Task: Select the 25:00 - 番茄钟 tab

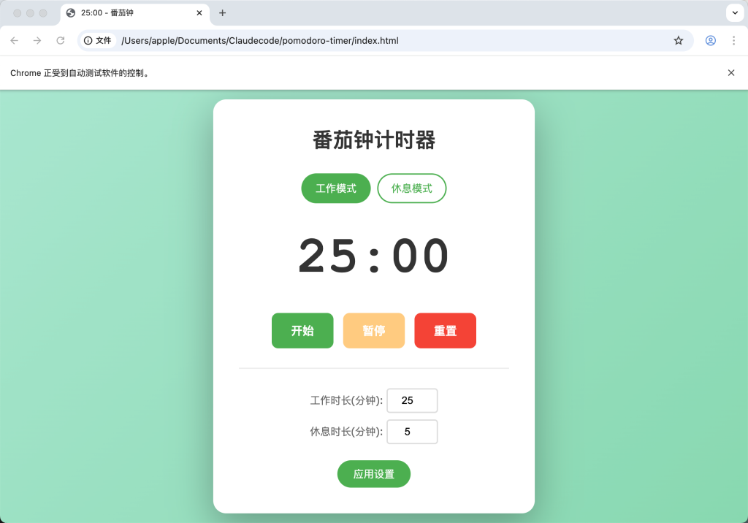Action: point(124,13)
